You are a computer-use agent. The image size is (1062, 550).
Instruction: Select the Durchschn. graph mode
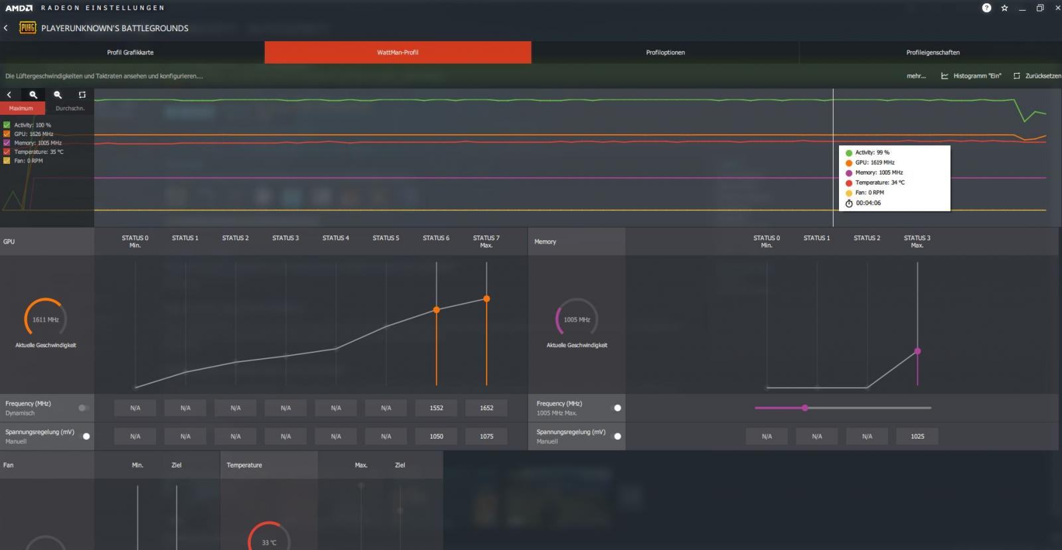click(70, 108)
